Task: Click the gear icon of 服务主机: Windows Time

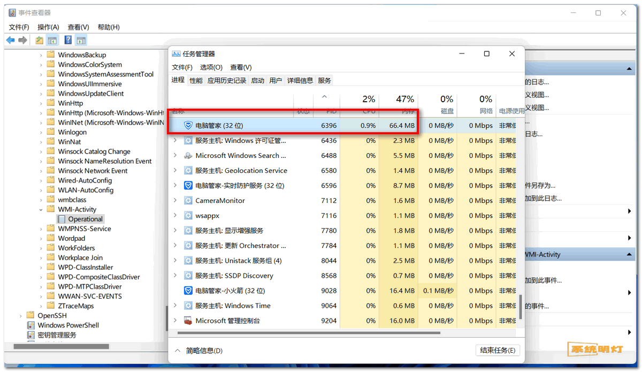Action: click(188, 306)
